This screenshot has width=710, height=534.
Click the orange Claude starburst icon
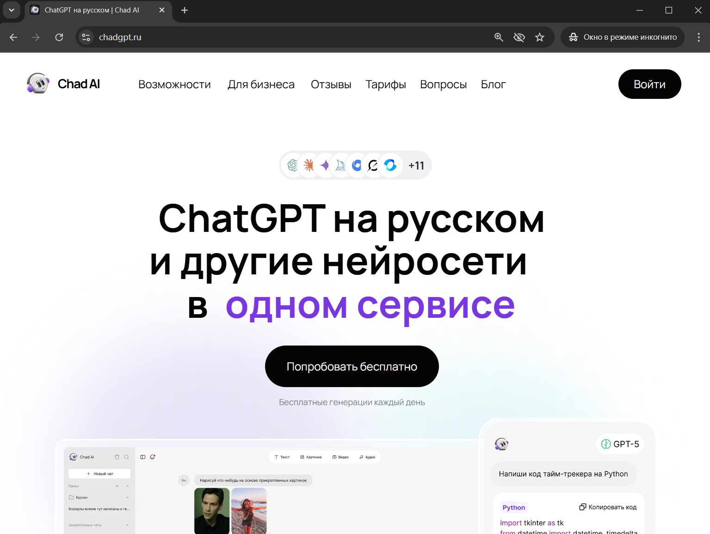309,165
